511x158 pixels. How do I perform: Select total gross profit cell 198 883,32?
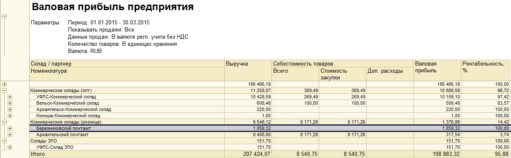click(x=437, y=154)
